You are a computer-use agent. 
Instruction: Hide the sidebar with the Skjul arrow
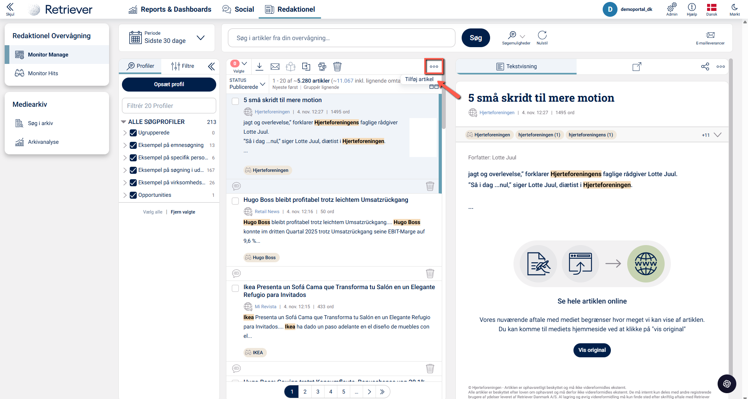pyautogui.click(x=10, y=9)
